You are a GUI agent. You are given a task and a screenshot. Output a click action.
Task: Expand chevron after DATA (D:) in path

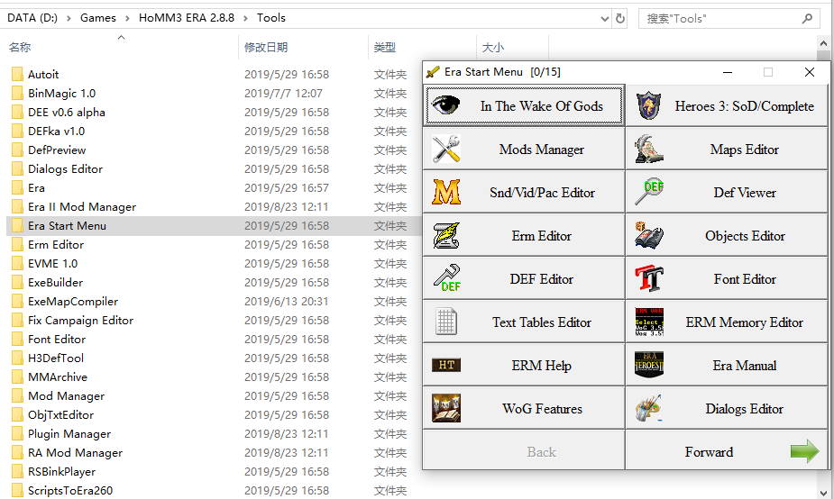point(69,18)
